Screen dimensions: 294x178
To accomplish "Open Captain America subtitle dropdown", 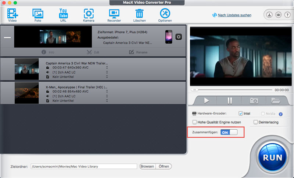I will 107,77.
